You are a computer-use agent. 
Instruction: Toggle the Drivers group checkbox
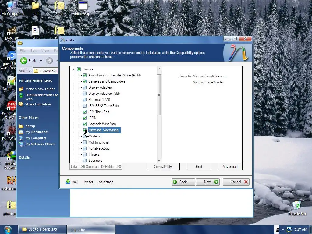[x=79, y=69]
